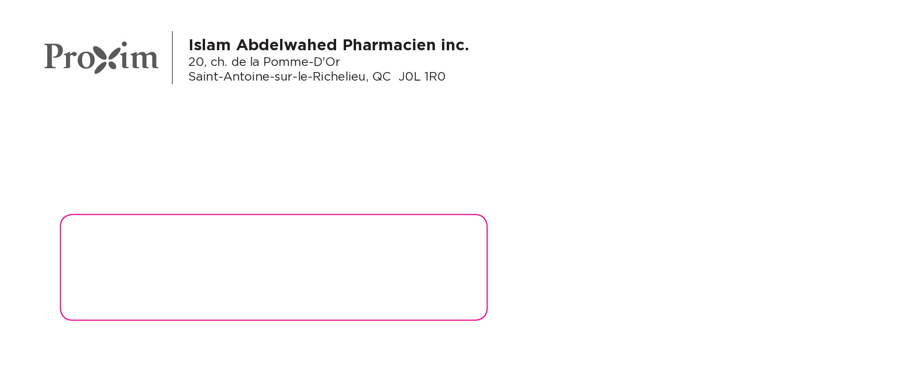This screenshot has height=391, width=902.
Task: Click "inc." at the end of the heading
Action: tap(454, 45)
